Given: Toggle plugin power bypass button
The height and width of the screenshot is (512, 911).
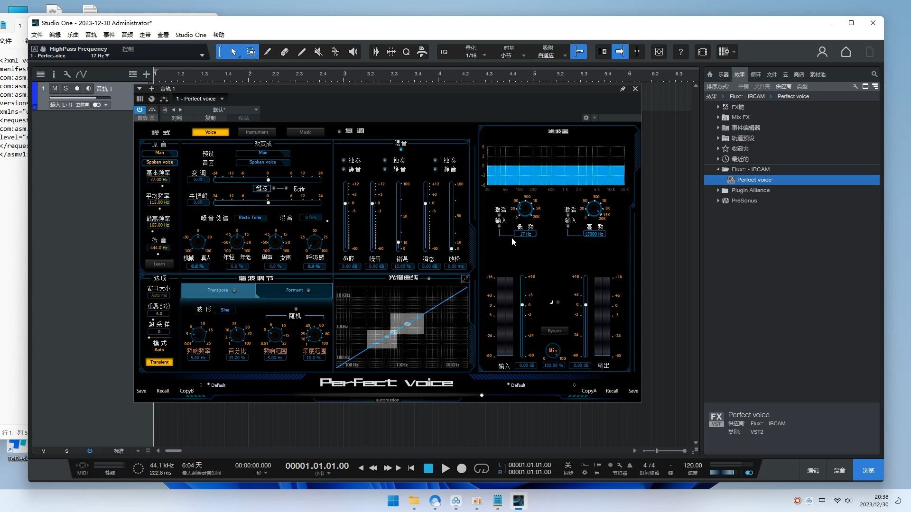Looking at the screenshot, I should coord(139,110).
